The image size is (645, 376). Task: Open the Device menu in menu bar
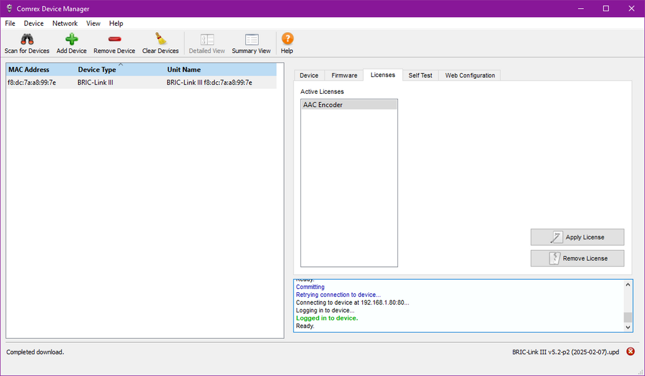click(x=34, y=23)
